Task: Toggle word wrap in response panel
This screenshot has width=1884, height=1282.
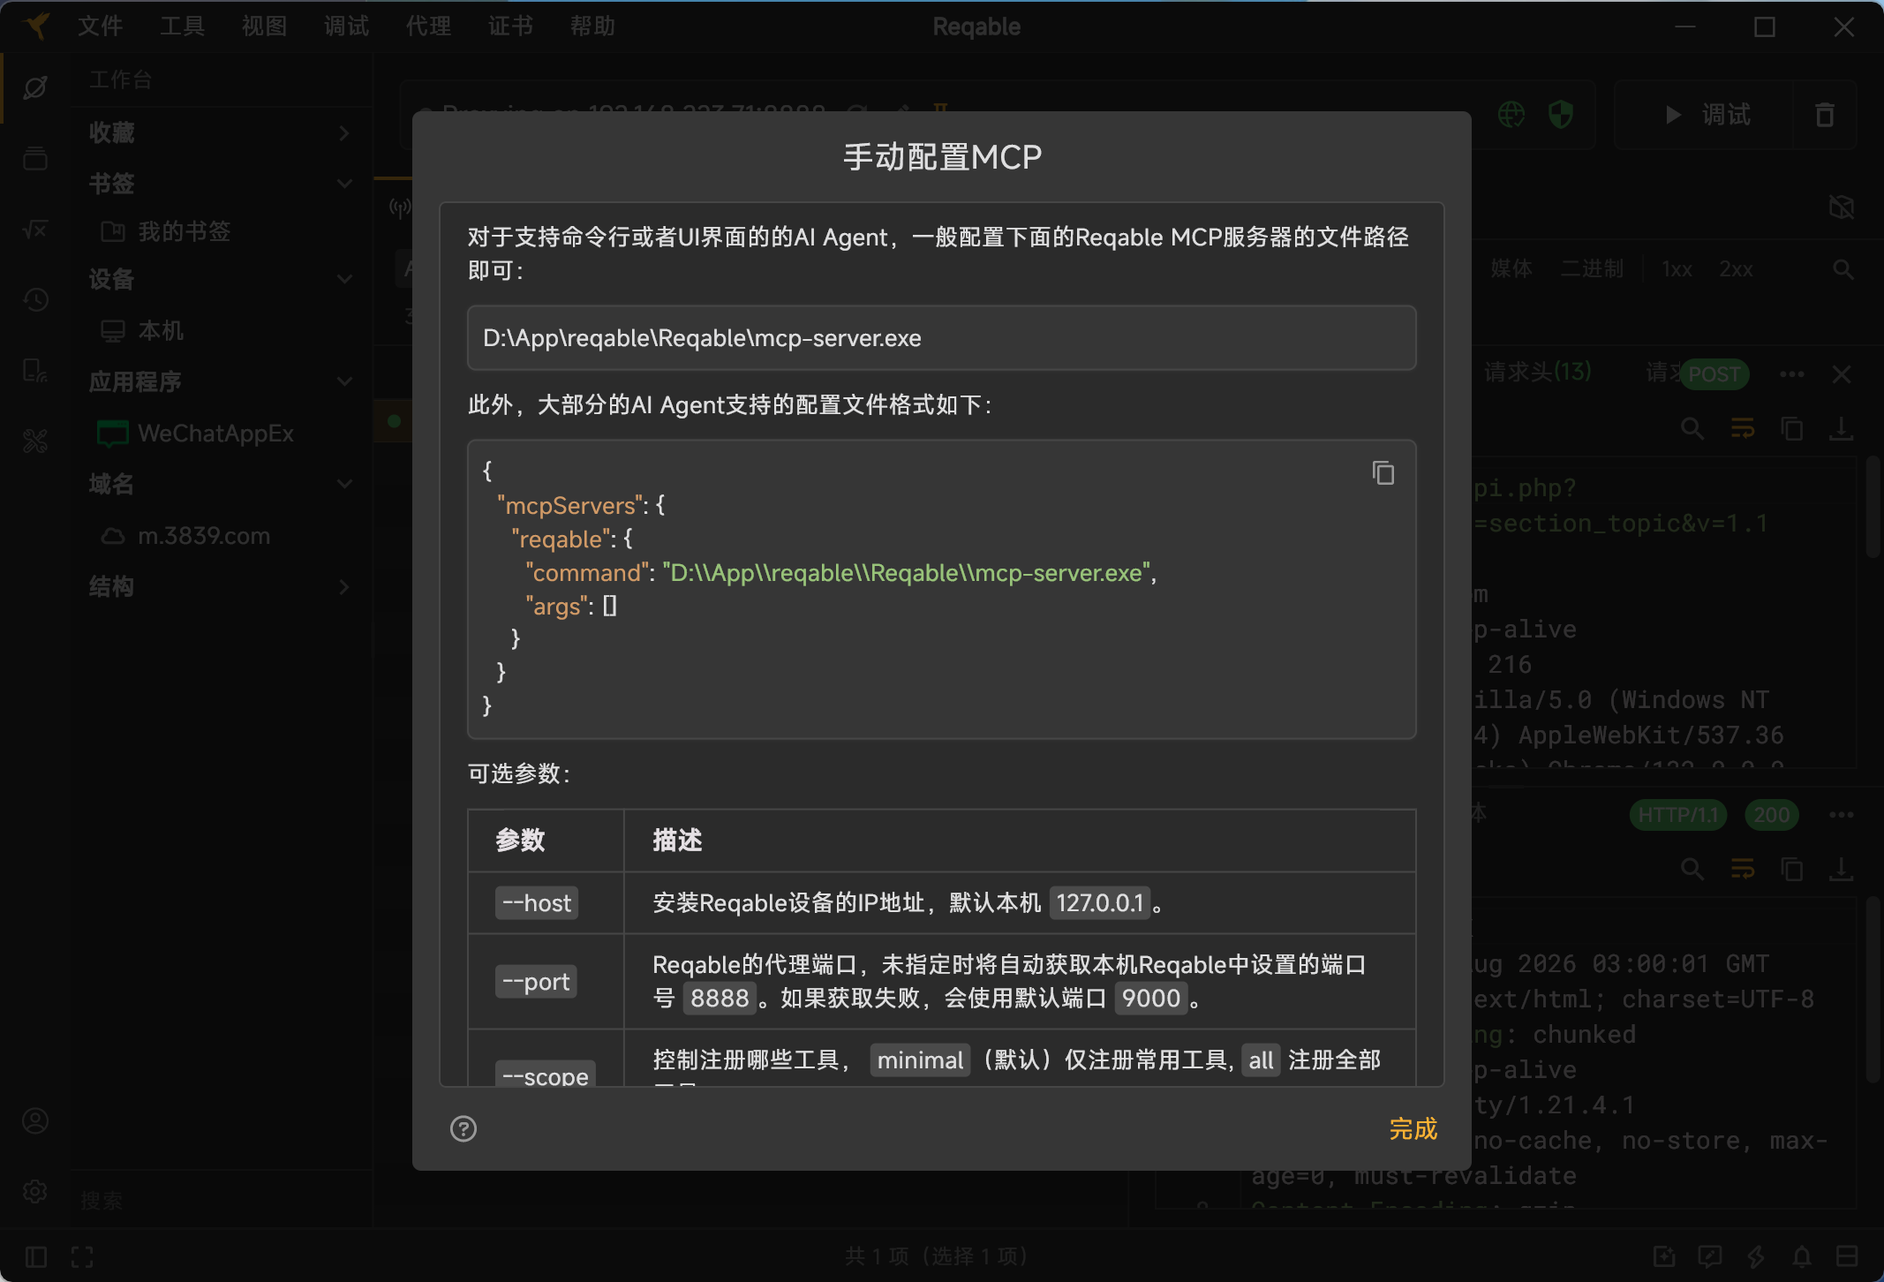Action: point(1742,870)
